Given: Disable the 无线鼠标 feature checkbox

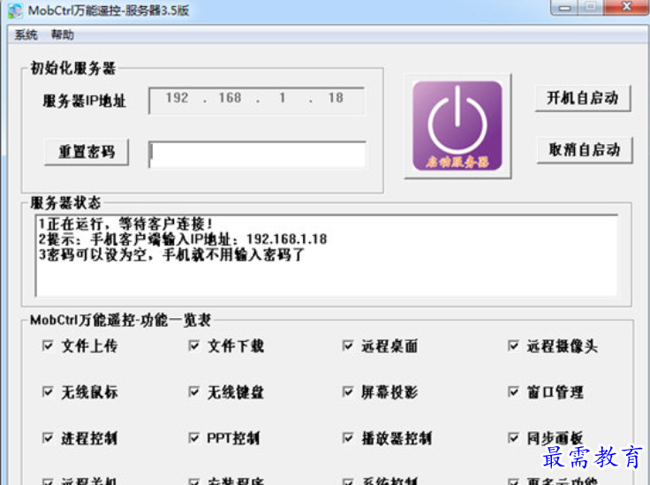Looking at the screenshot, I should click(48, 391).
